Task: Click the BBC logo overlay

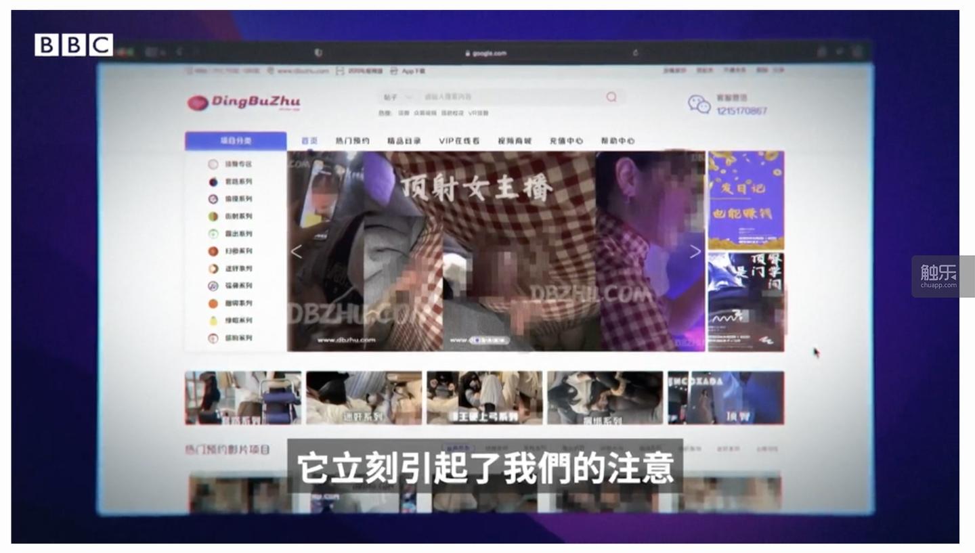Action: point(74,45)
